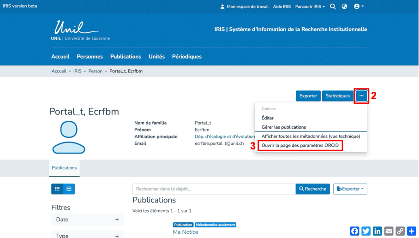Open the language globe icon

pos(344,6)
